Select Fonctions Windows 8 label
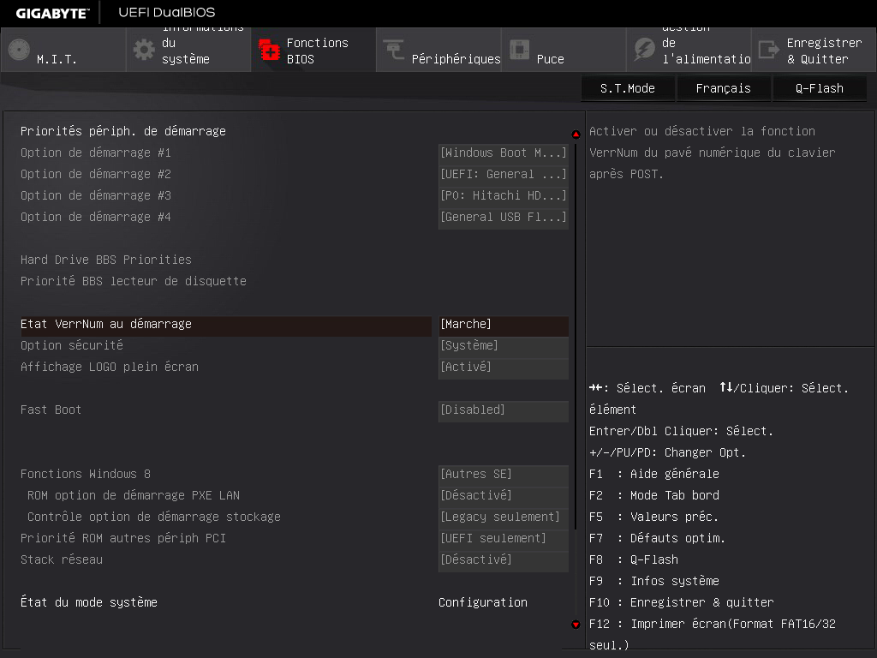This screenshot has width=877, height=658. (x=86, y=474)
